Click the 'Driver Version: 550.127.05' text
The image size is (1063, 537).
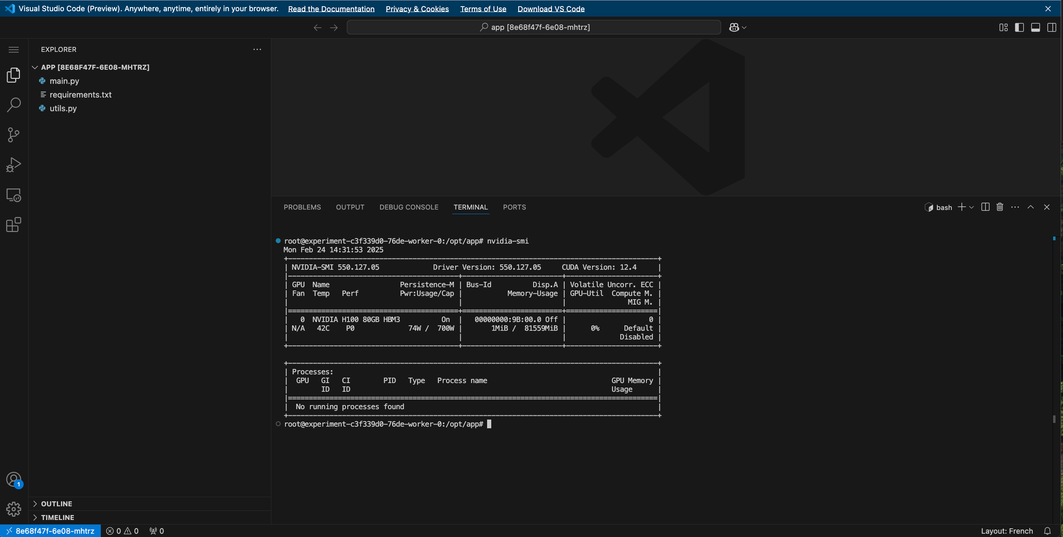tap(487, 267)
